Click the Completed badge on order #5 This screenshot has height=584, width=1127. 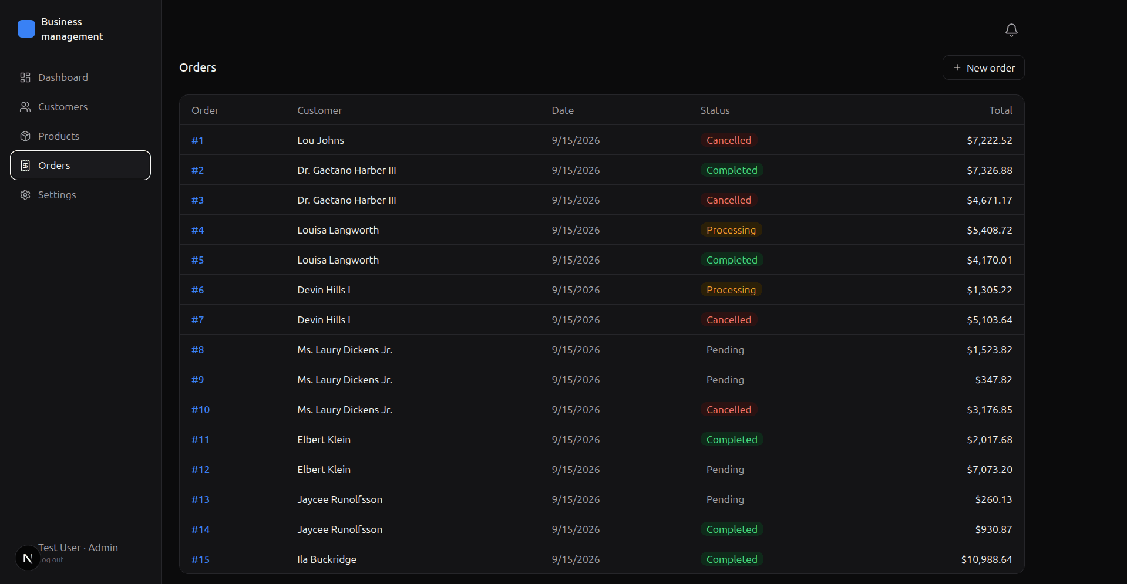click(x=732, y=260)
